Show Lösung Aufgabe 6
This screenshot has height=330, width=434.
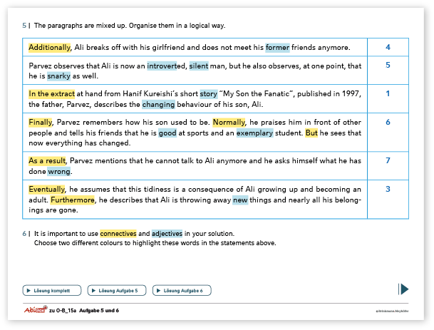pyautogui.click(x=182, y=290)
